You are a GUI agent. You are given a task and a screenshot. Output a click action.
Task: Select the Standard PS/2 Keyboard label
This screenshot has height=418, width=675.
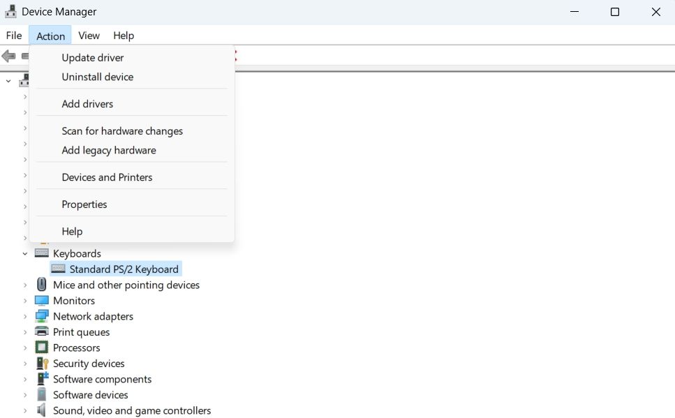click(x=124, y=269)
